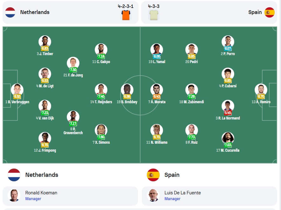The height and width of the screenshot is (210, 281).
Task: Click R. Le Normand's red 5.45 rating
Action: pos(228,112)
